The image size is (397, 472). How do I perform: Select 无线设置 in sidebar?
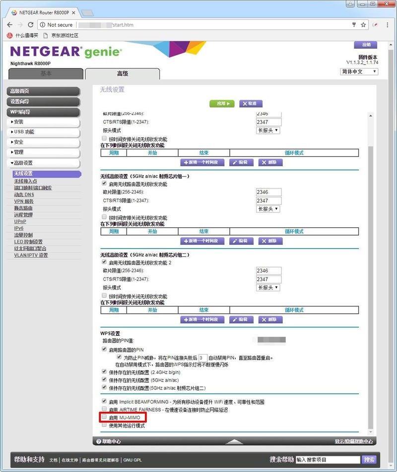click(x=47, y=174)
